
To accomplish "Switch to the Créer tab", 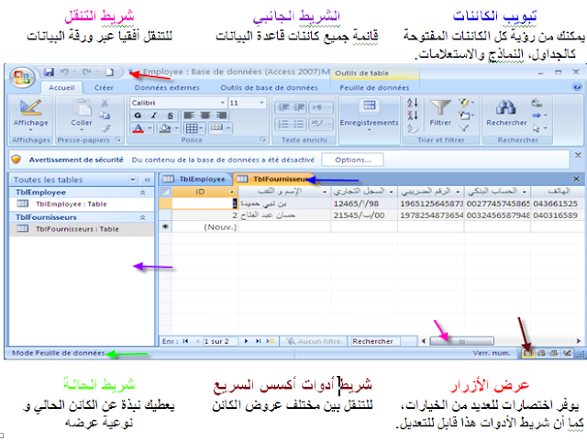I will [x=104, y=88].
